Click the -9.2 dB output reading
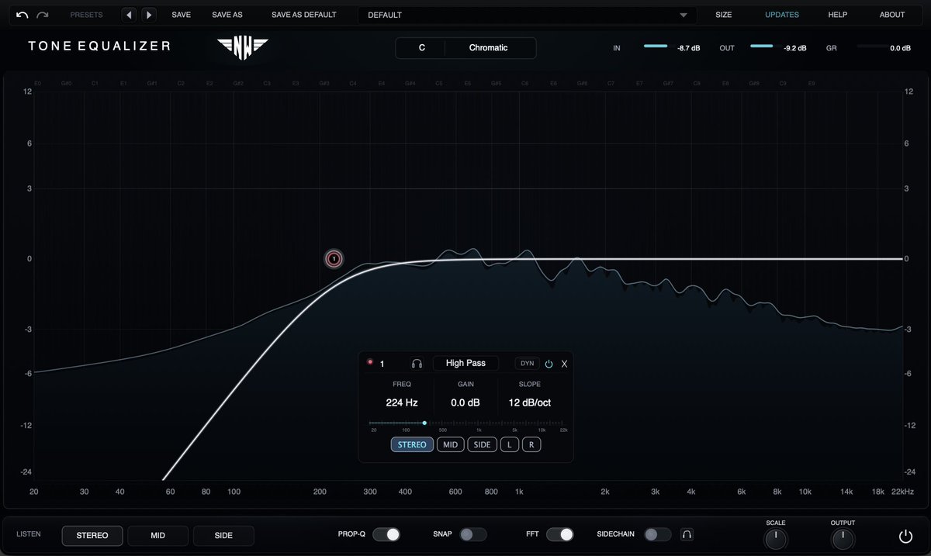 pyautogui.click(x=795, y=48)
